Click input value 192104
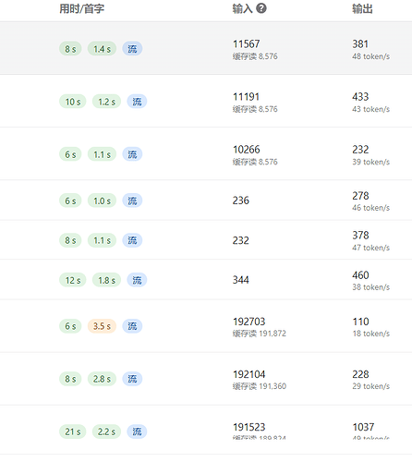The width and height of the screenshot is (412, 462). click(x=248, y=374)
